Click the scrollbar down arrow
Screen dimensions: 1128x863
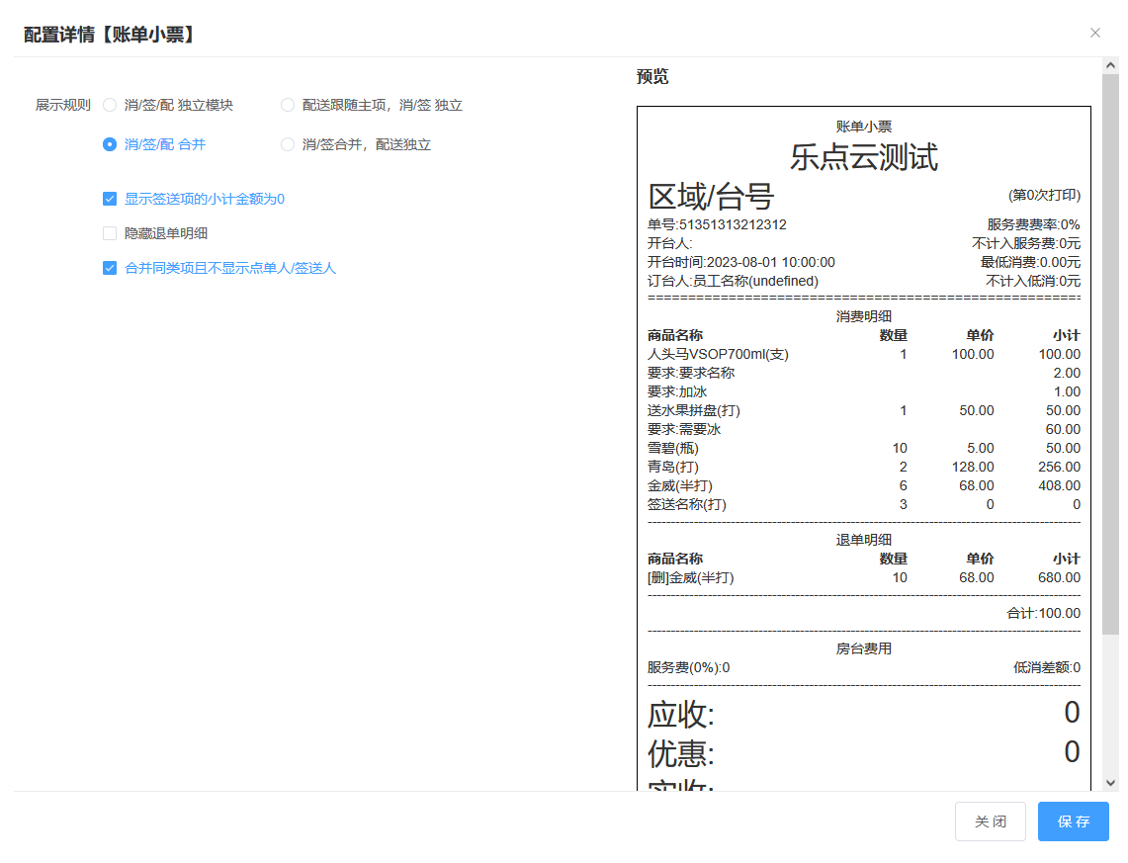(x=1110, y=782)
